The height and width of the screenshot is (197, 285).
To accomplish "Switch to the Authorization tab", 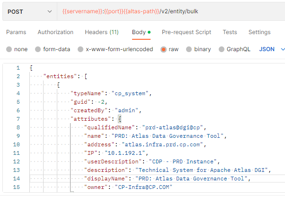I will tap(55, 32).
